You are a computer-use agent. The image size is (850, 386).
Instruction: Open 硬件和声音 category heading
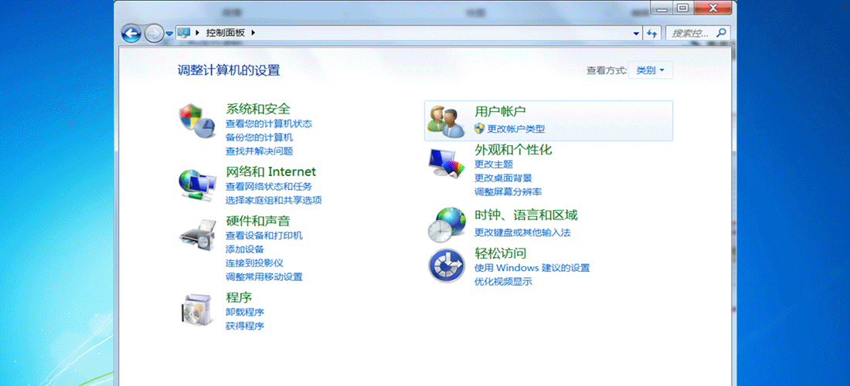click(258, 221)
